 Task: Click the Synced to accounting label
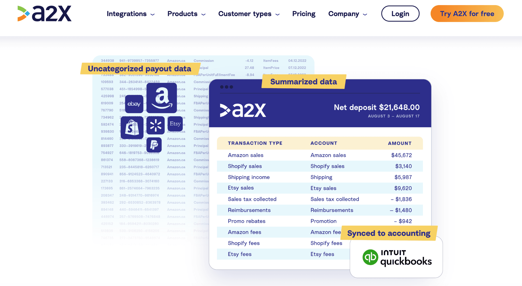pyautogui.click(x=389, y=233)
